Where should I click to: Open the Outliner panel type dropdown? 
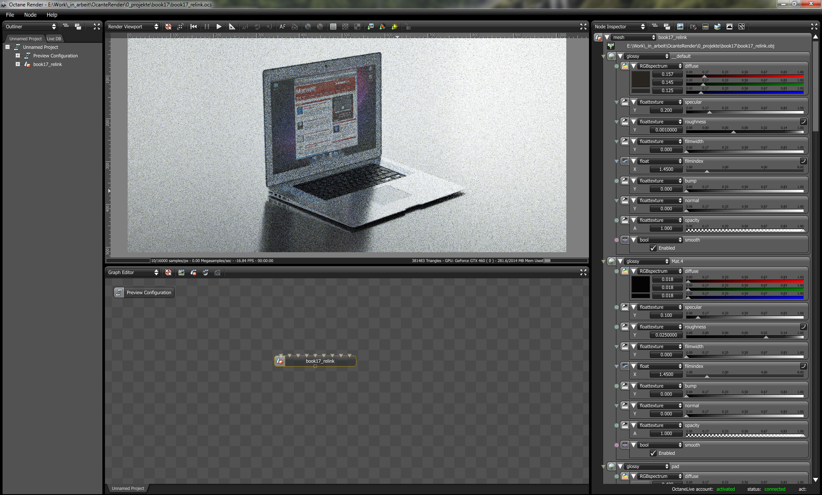click(x=30, y=27)
